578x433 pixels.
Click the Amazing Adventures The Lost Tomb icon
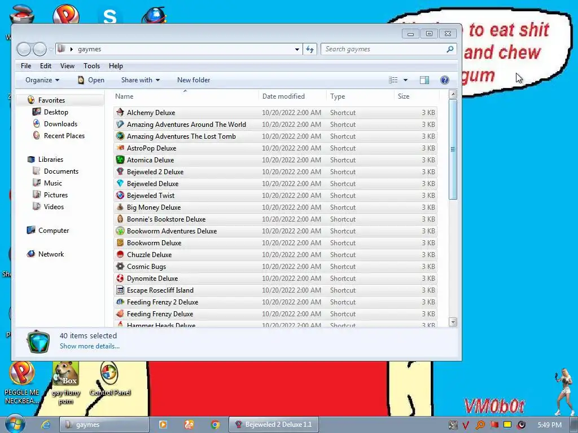pyautogui.click(x=120, y=136)
